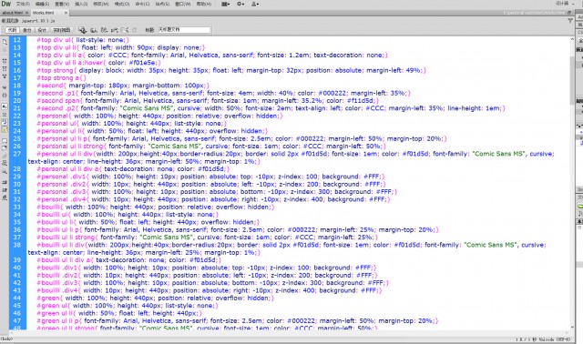Viewport: 583px width, 344px height.
Task: Click the restore document window icon
Action: coord(569,13)
